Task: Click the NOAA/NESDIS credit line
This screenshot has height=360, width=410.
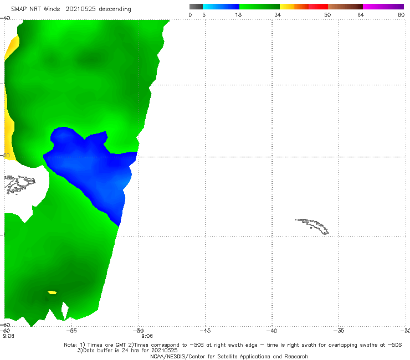Action: click(229, 357)
